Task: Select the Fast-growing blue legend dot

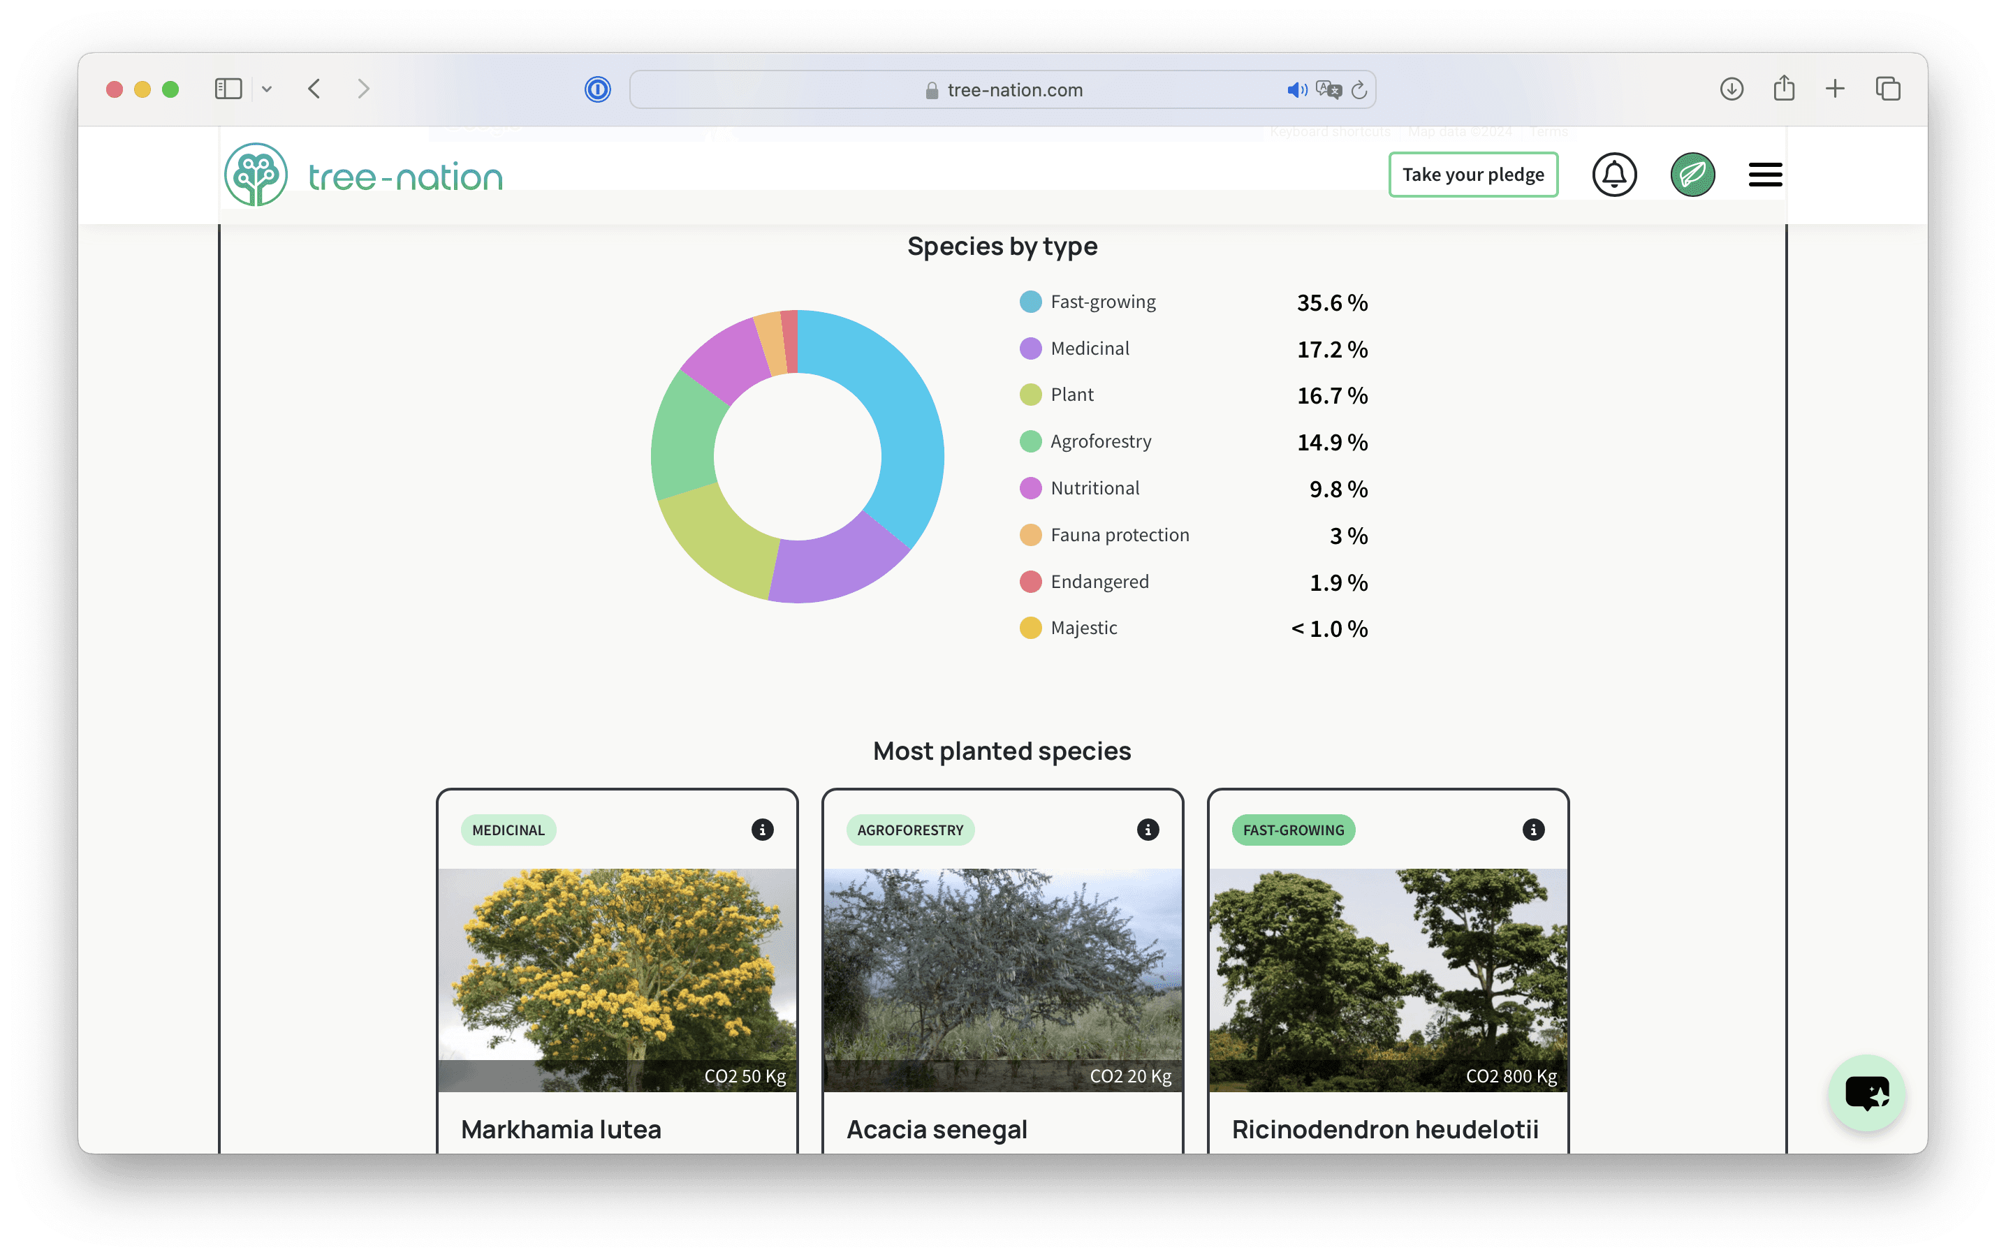Action: tap(1031, 302)
